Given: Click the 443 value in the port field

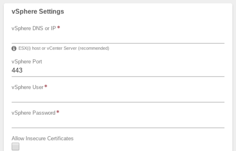Looking at the screenshot, I should (x=17, y=70).
